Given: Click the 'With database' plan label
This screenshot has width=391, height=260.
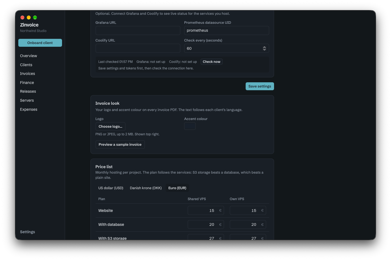Looking at the screenshot, I should click(111, 224).
